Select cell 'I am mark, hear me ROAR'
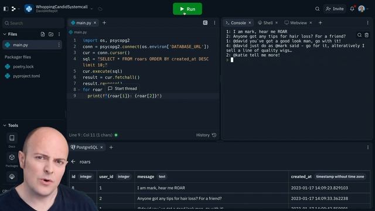Image resolution: width=375 pixels, height=211 pixels. (x=212, y=188)
